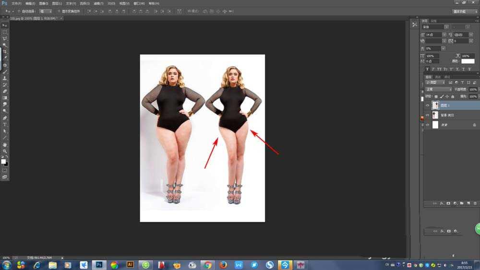Open the layer blend mode 正常 dropdown
The height and width of the screenshot is (270, 480).
439,90
